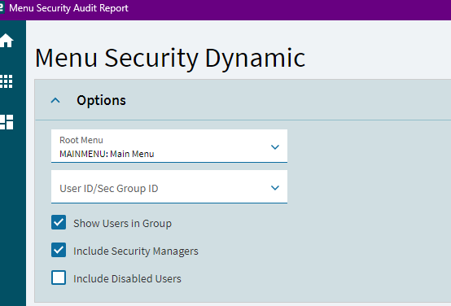Image resolution: width=451 pixels, height=306 pixels.
Task: Go to Home via sidebar house icon
Action: pyautogui.click(x=7, y=40)
